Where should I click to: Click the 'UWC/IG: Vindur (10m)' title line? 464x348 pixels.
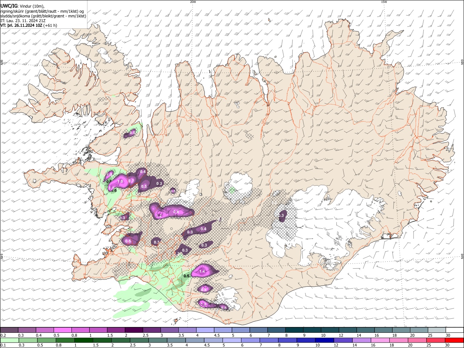click(22, 6)
